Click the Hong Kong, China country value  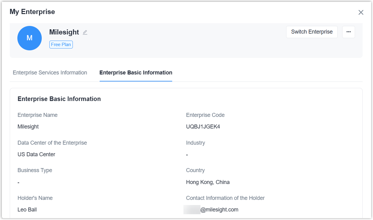[208, 182]
